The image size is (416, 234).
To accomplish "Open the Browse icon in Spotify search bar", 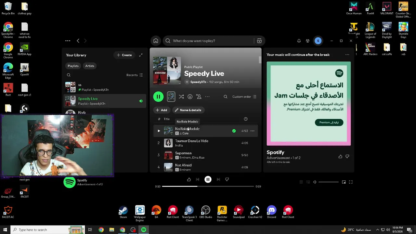I will click(259, 41).
